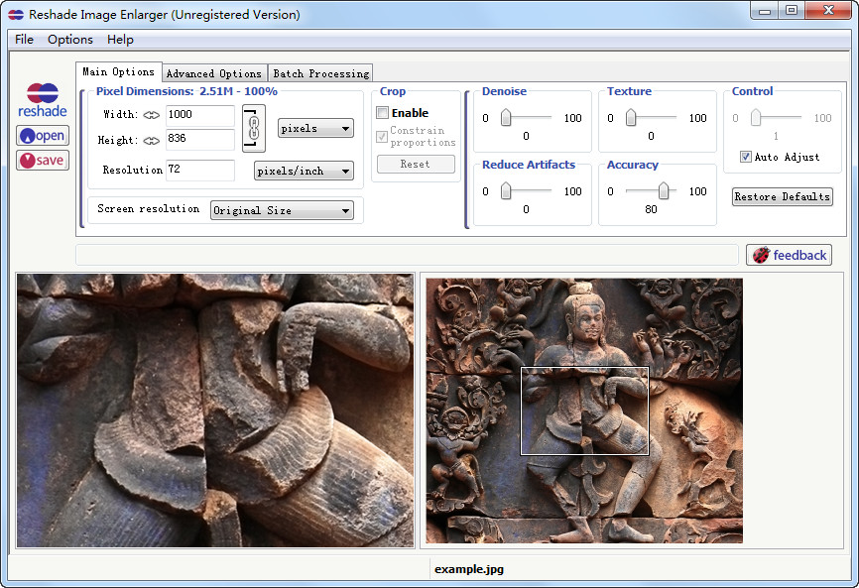Click the height arrows icon
Image resolution: width=859 pixels, height=588 pixels.
(152, 141)
